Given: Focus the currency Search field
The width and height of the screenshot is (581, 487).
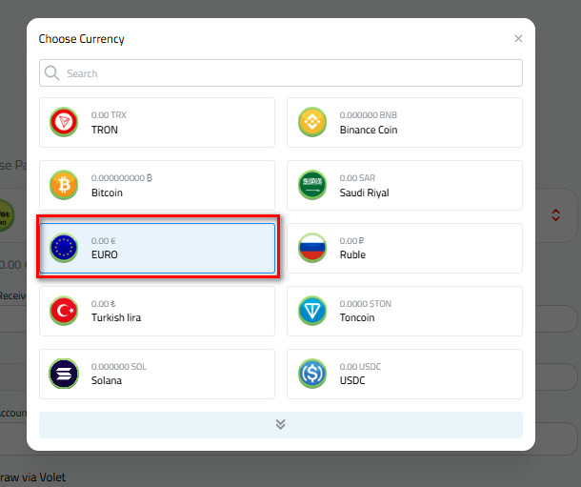Looking at the screenshot, I should (281, 73).
